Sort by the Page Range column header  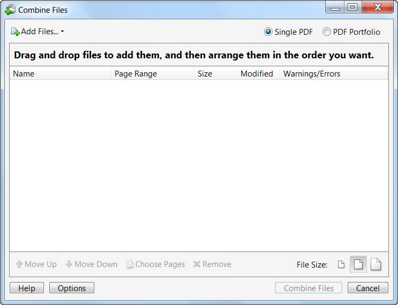pos(153,73)
